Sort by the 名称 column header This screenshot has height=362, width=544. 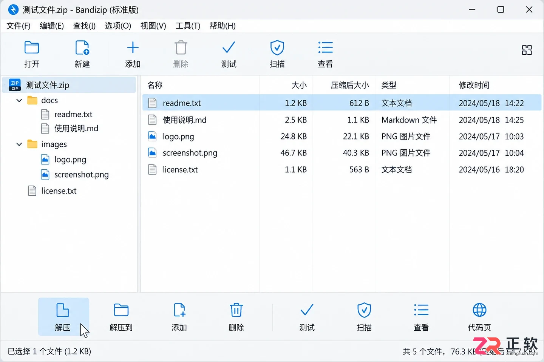(x=155, y=85)
